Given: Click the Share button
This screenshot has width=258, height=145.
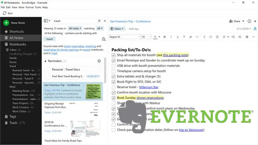Looking at the screenshot, I should [x=235, y=21].
